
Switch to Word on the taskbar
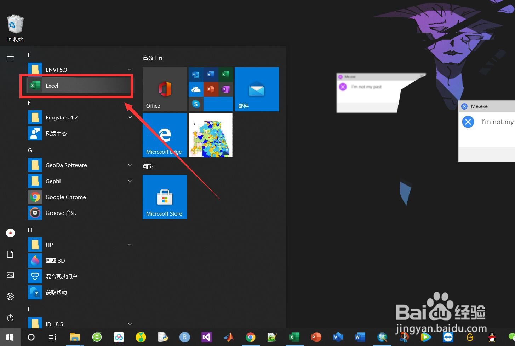click(360, 337)
